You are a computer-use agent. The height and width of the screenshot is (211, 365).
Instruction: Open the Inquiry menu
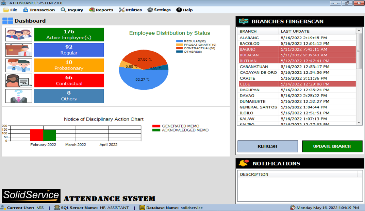72,10
